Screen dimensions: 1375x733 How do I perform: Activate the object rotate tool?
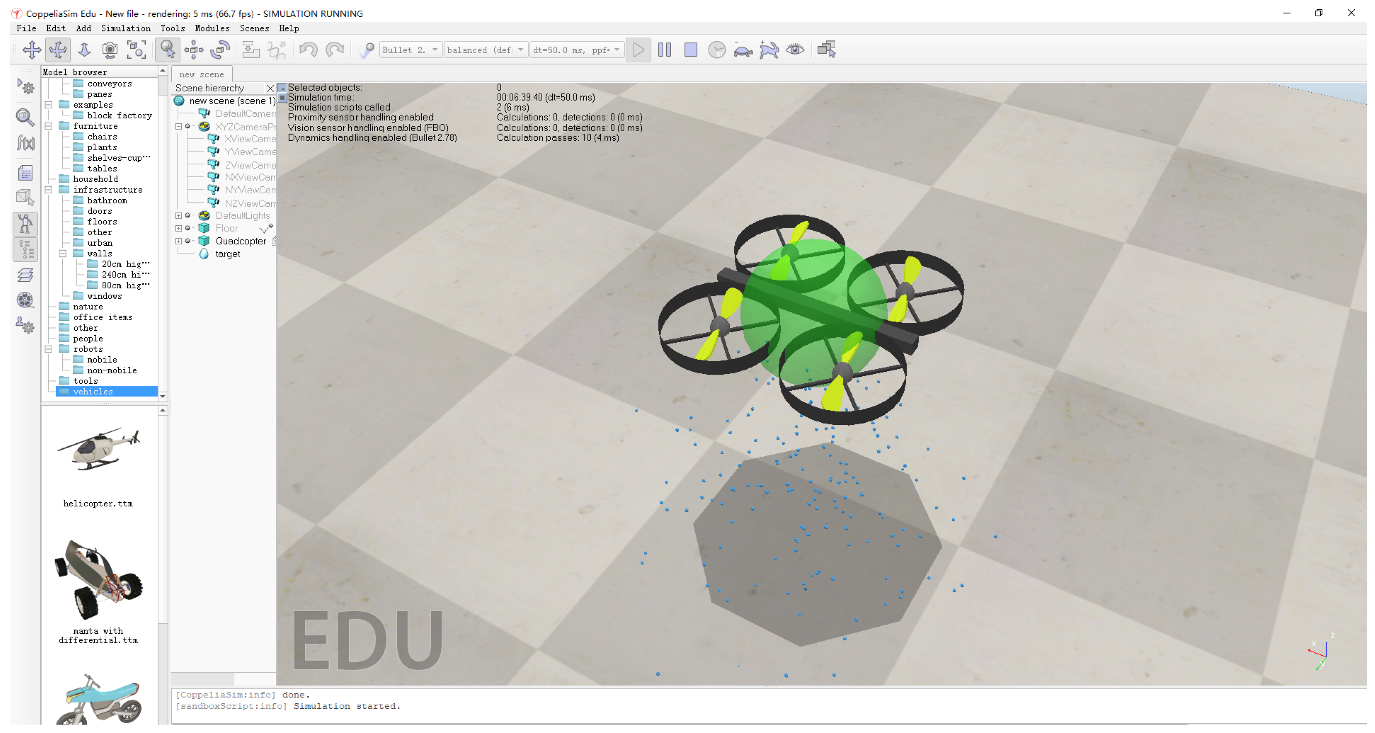220,50
